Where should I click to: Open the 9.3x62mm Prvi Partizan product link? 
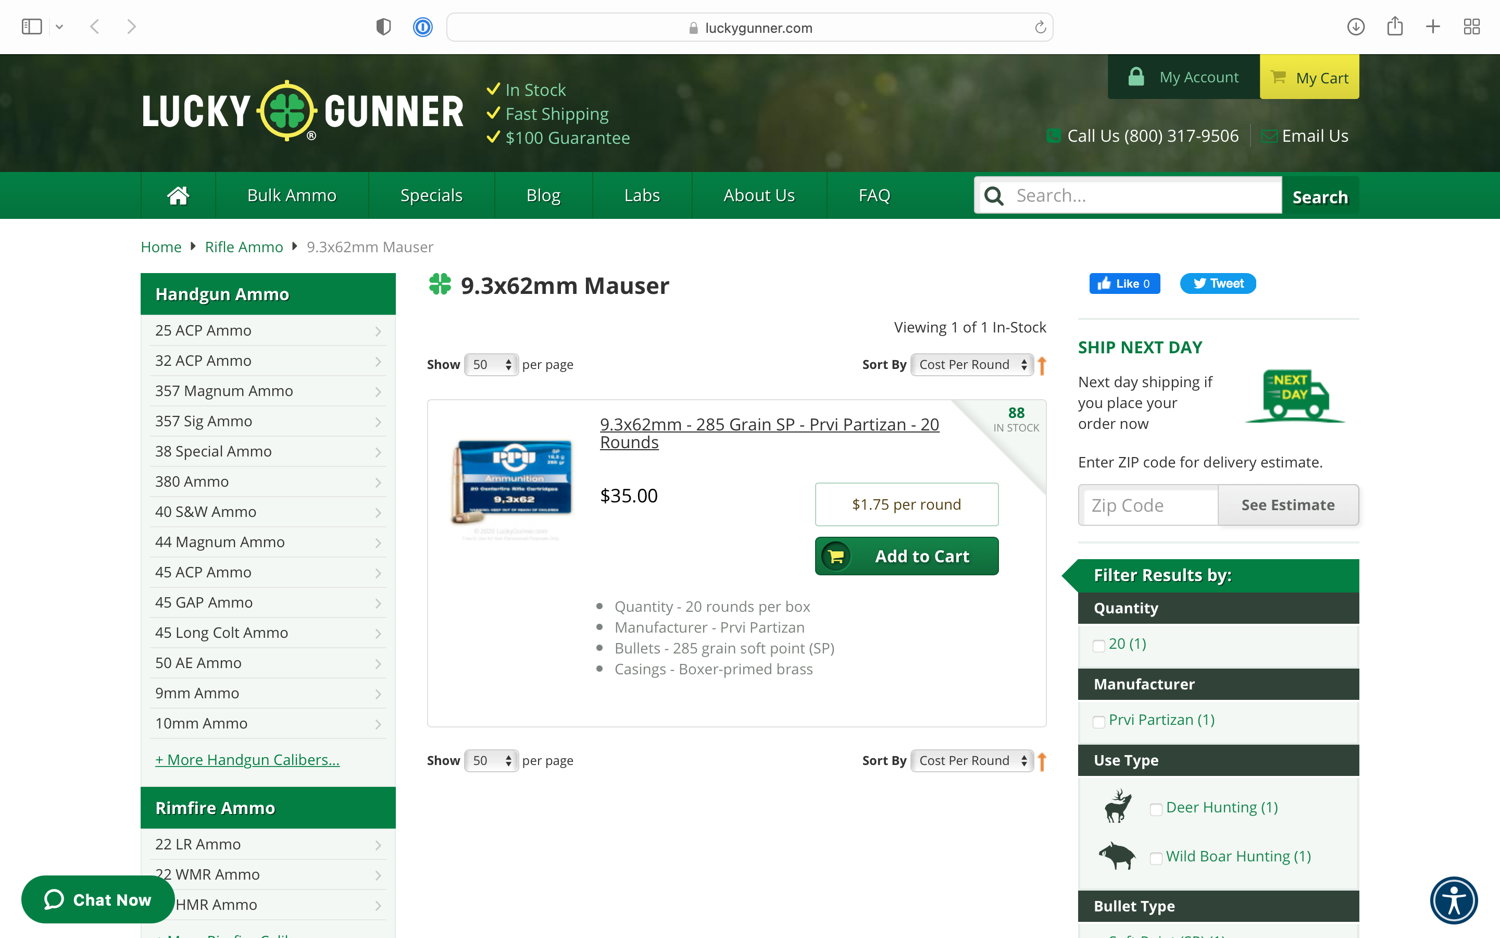coord(769,433)
